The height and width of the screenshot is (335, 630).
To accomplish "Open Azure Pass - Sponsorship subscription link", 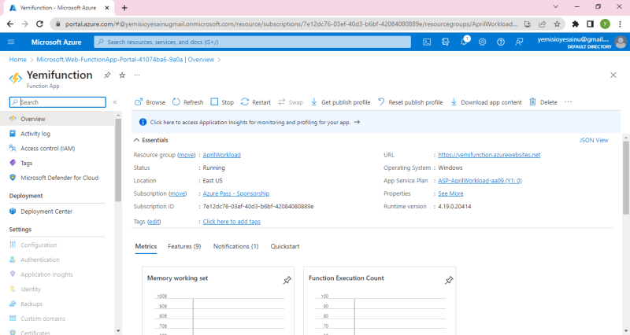I will (x=235, y=193).
